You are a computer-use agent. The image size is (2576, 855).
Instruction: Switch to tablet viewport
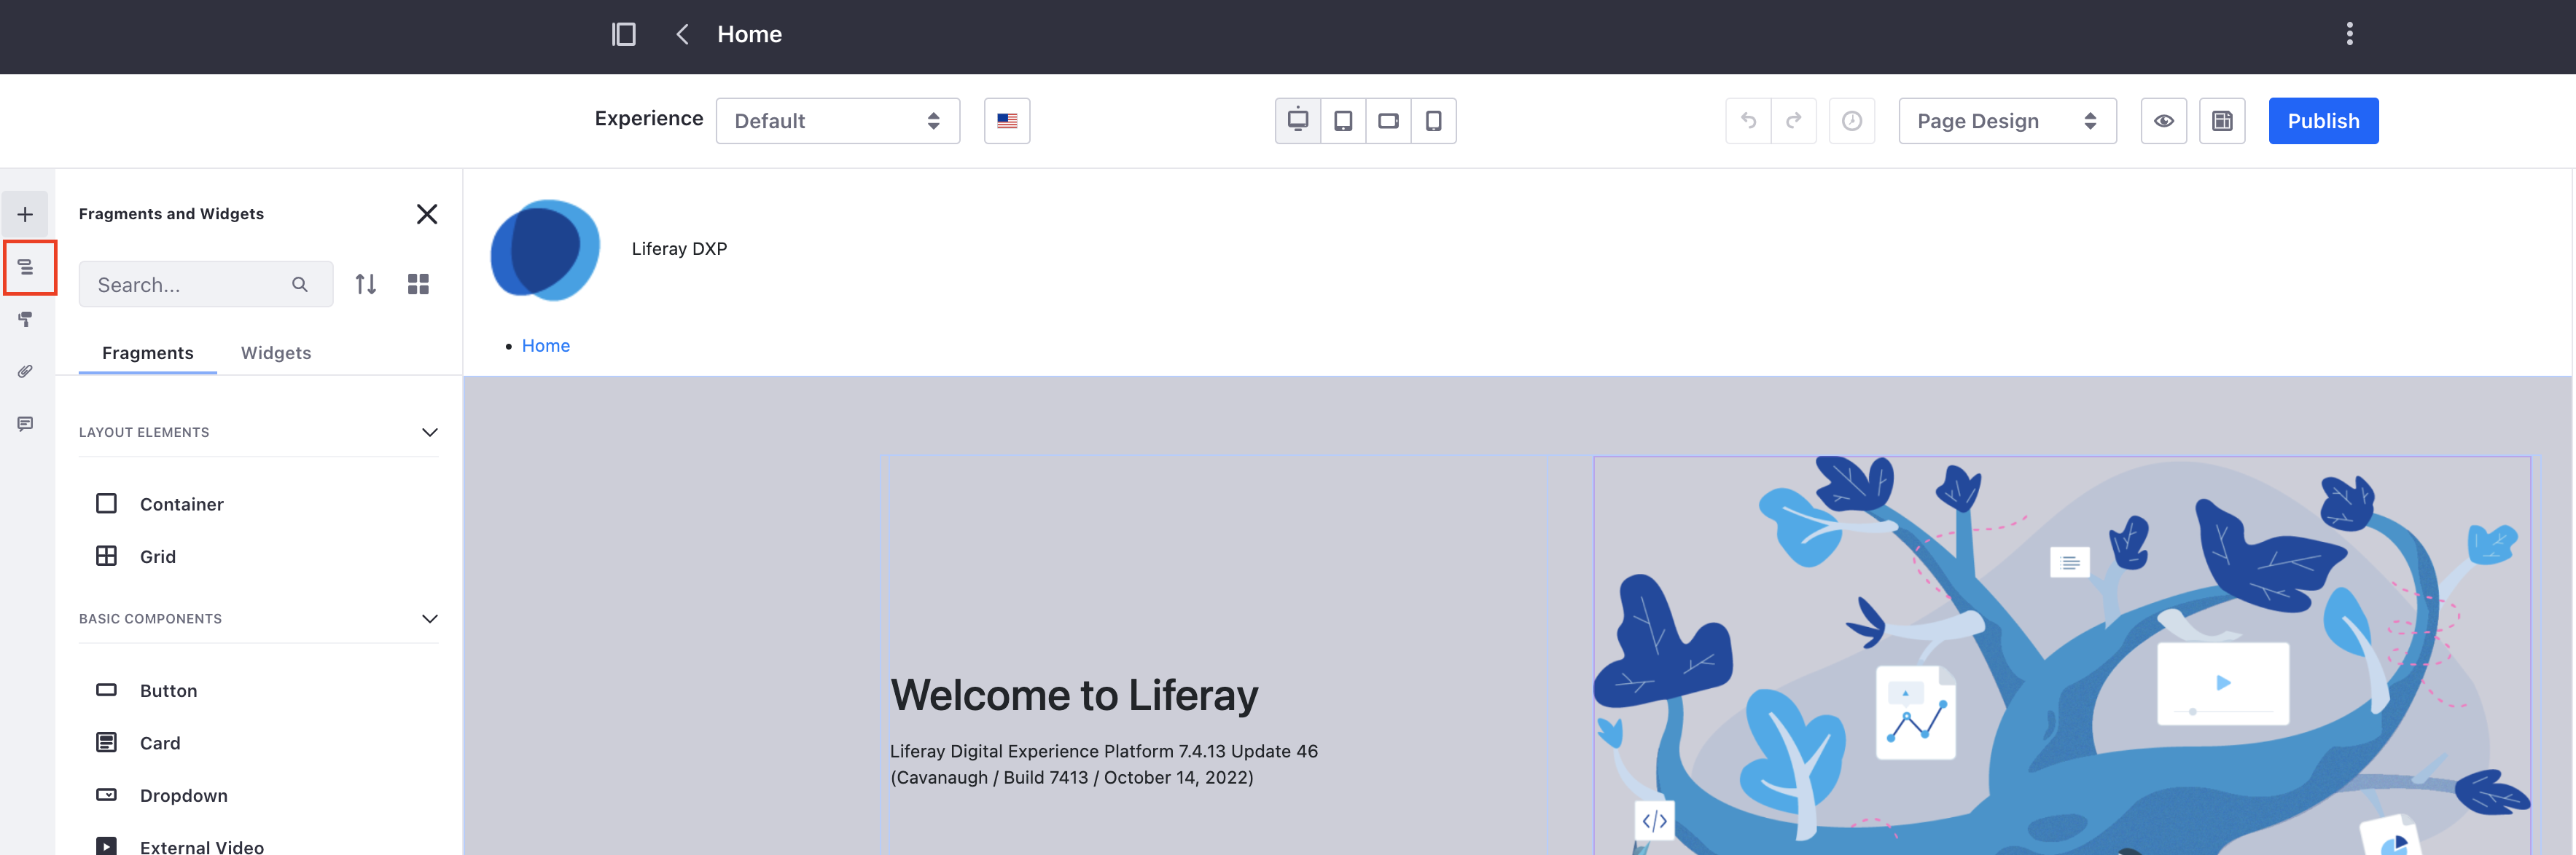[x=1342, y=121]
